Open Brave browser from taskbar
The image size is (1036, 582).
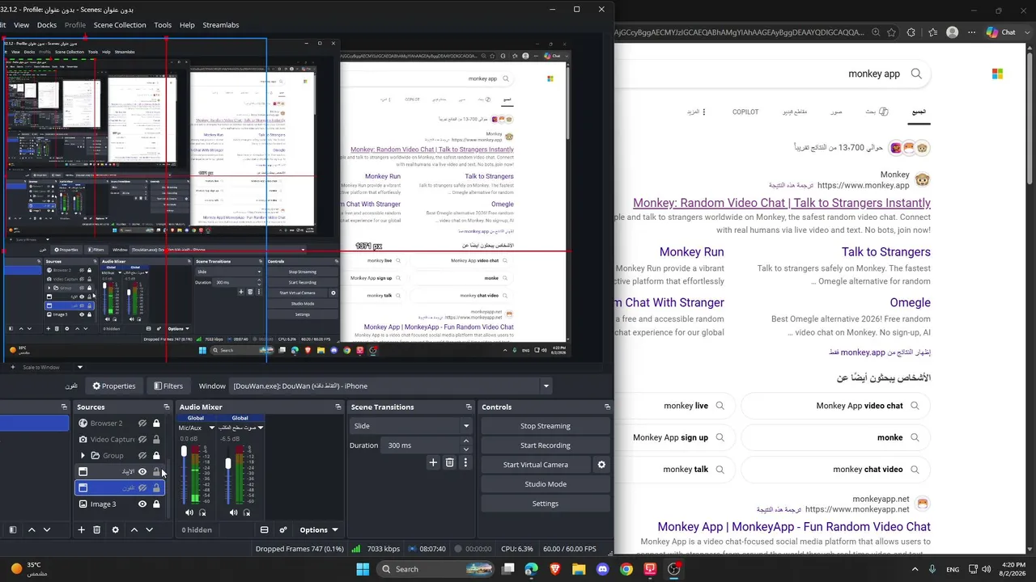click(555, 569)
